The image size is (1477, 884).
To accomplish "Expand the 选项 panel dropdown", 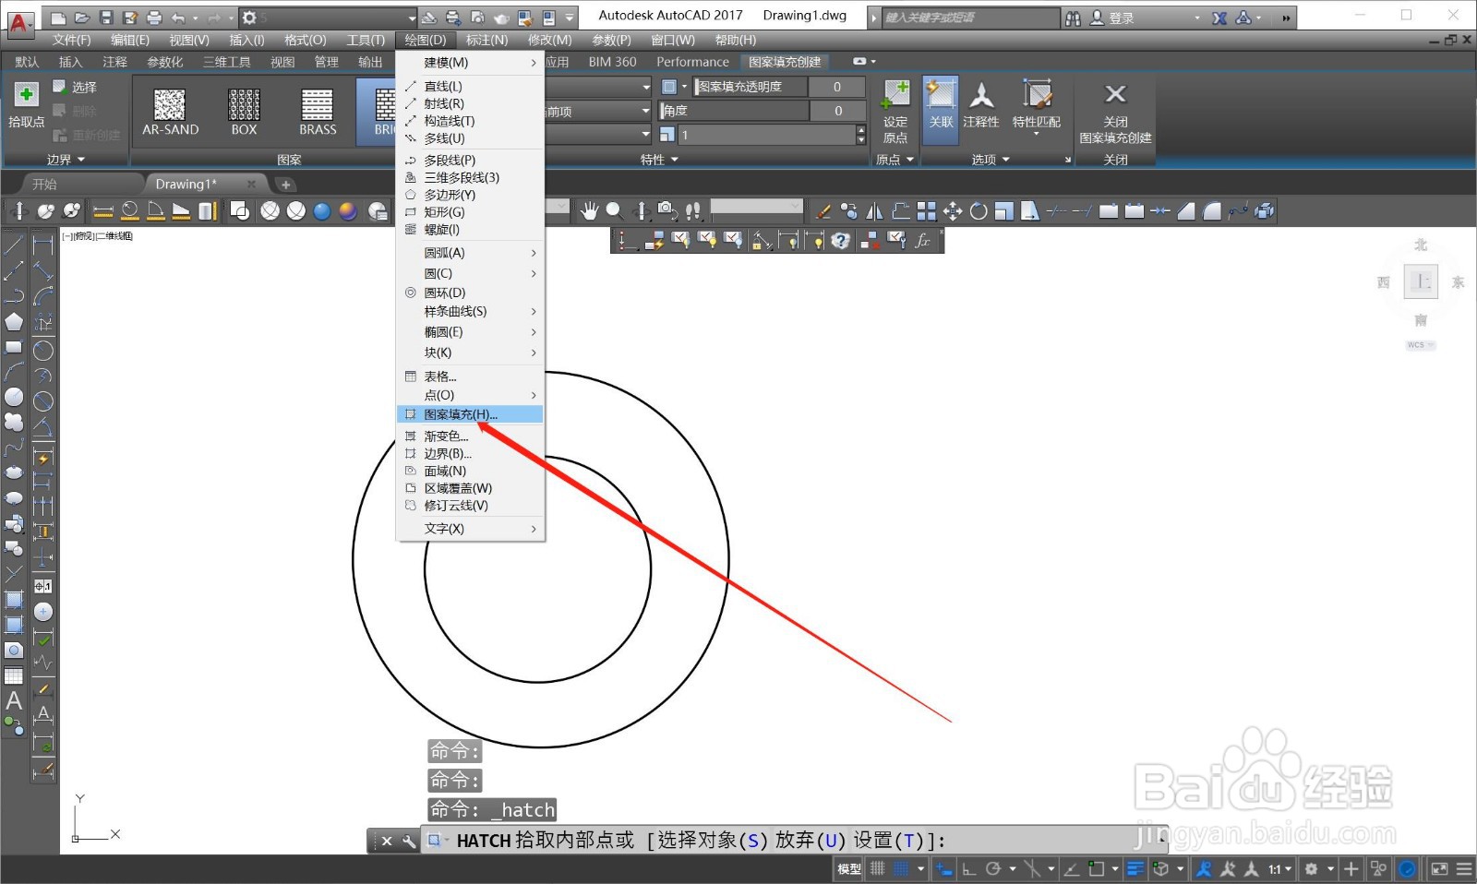I will pos(991,160).
